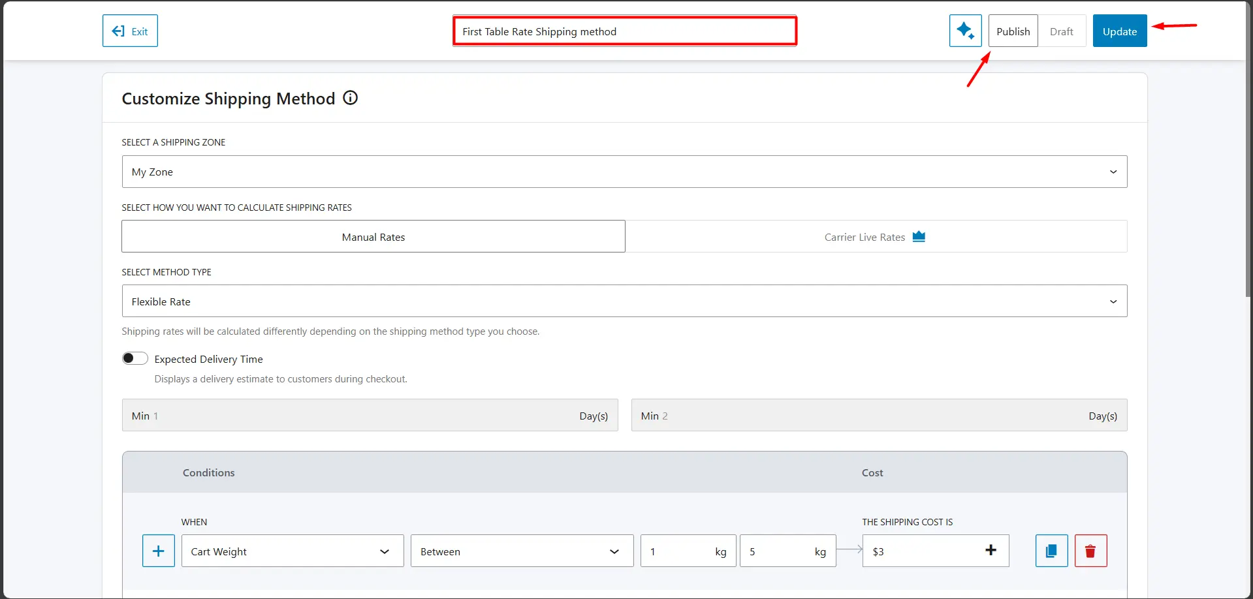This screenshot has width=1253, height=599.
Task: Click the plus icon in shipping cost field
Action: pyautogui.click(x=991, y=550)
